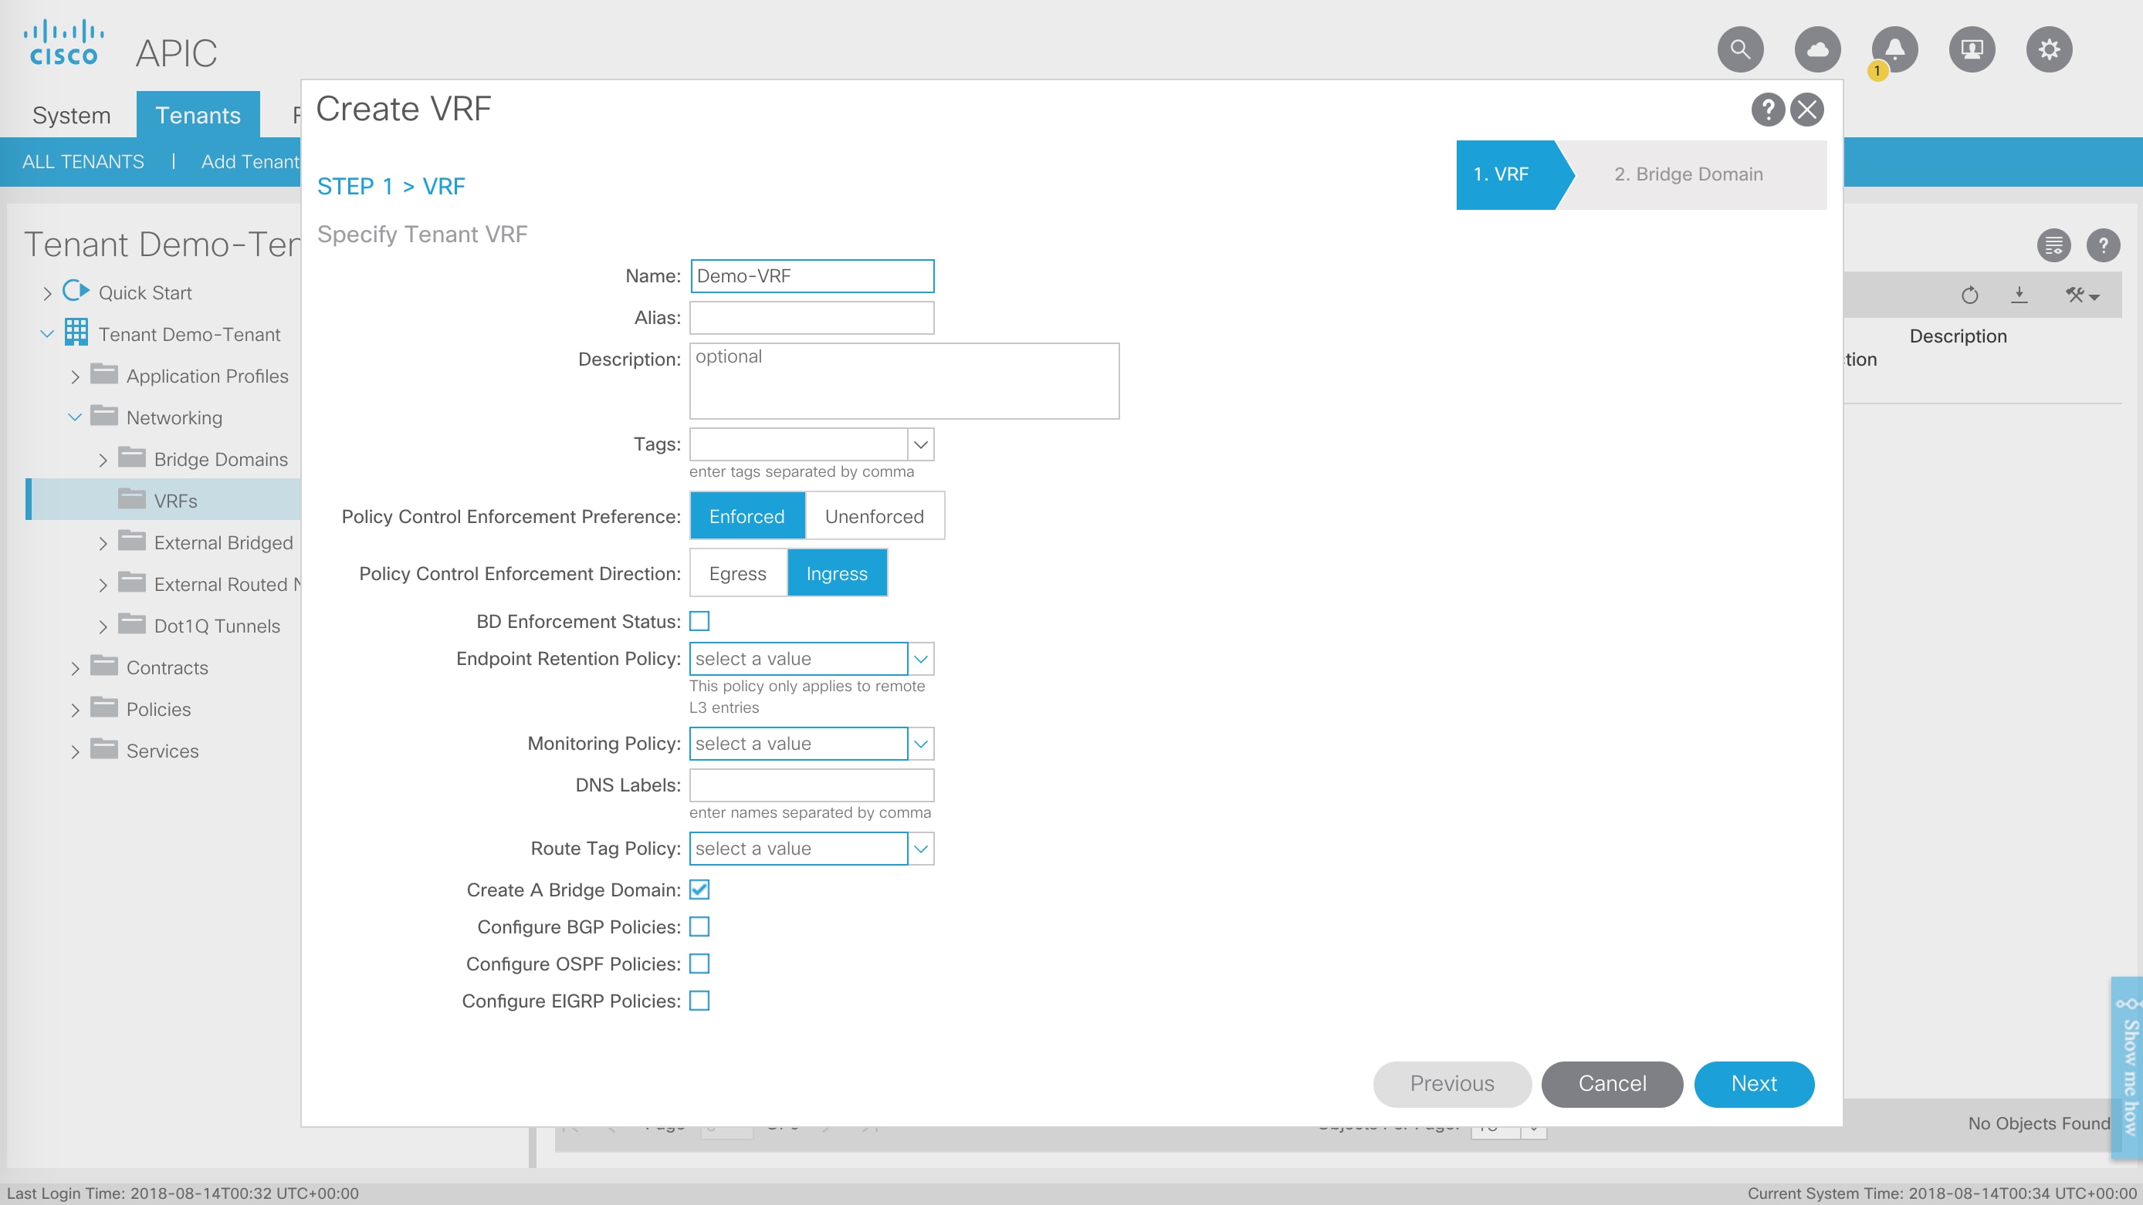
Task: Expand the Application Profiles tree folder
Action: click(x=75, y=376)
